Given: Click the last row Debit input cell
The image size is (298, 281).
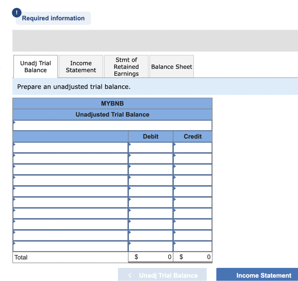Looking at the screenshot, I should click(x=150, y=246).
